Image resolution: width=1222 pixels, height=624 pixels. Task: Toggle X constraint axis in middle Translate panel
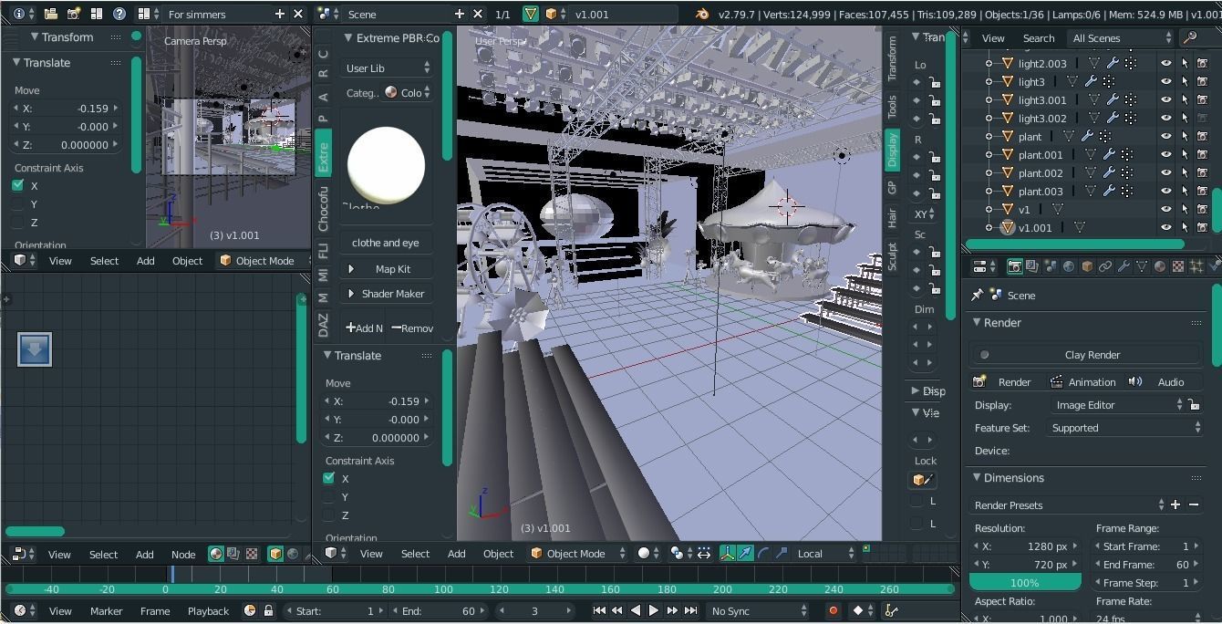pyautogui.click(x=329, y=478)
